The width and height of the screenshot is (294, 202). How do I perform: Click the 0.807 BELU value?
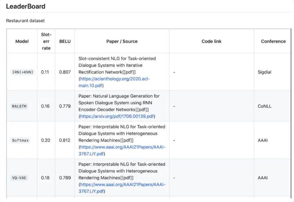pos(65,72)
